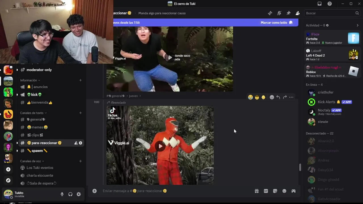Collapse Canales de texto category

33,113
